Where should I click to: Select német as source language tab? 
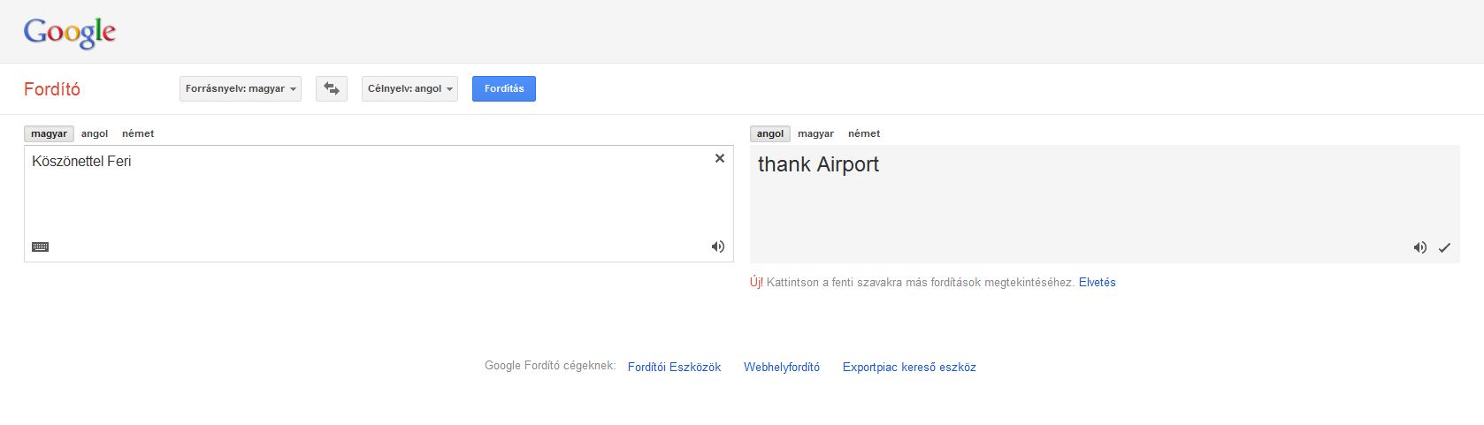138,133
